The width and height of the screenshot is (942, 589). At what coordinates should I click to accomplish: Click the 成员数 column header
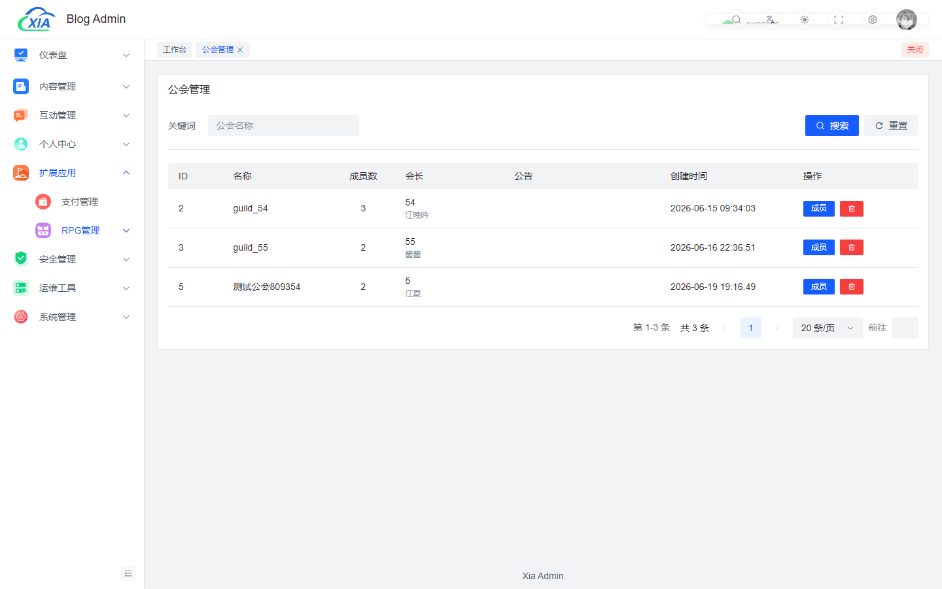pos(363,176)
